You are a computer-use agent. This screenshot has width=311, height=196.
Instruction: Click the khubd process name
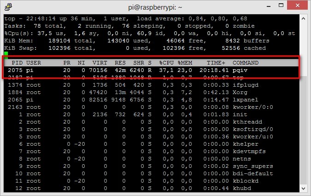(x=242, y=188)
